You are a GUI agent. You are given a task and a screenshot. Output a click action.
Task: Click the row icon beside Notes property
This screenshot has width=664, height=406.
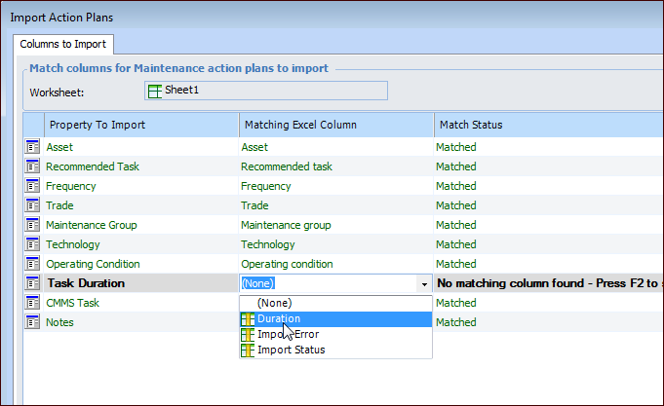(x=33, y=322)
